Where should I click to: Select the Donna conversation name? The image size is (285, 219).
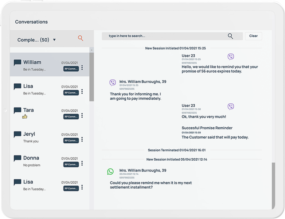click(31, 158)
